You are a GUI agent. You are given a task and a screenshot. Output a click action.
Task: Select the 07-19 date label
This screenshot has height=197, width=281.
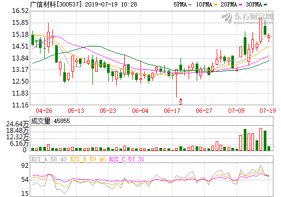click(x=267, y=111)
